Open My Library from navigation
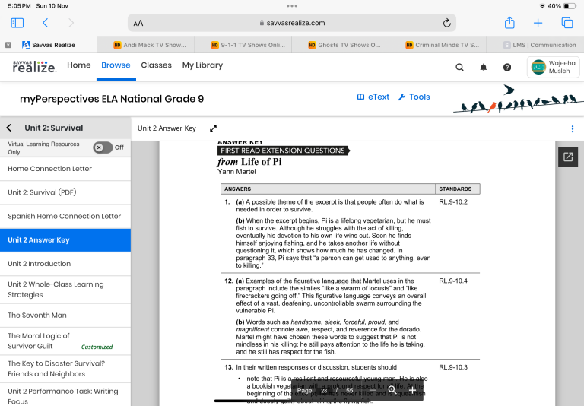584x406 pixels. (x=202, y=65)
